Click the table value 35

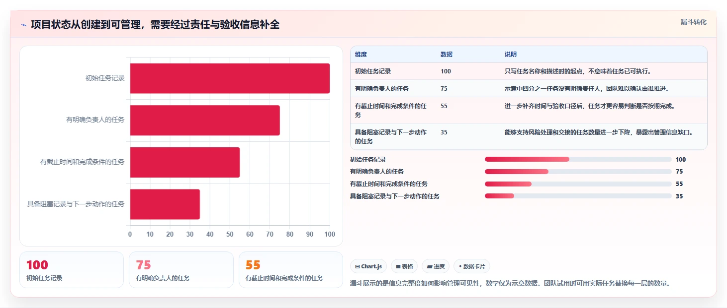pos(444,132)
